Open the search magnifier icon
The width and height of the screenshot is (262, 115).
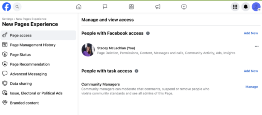click(x=17, y=7)
